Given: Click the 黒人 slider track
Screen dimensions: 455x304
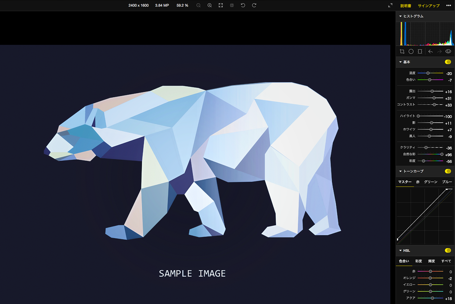Looking at the screenshot, I should click(430, 136).
